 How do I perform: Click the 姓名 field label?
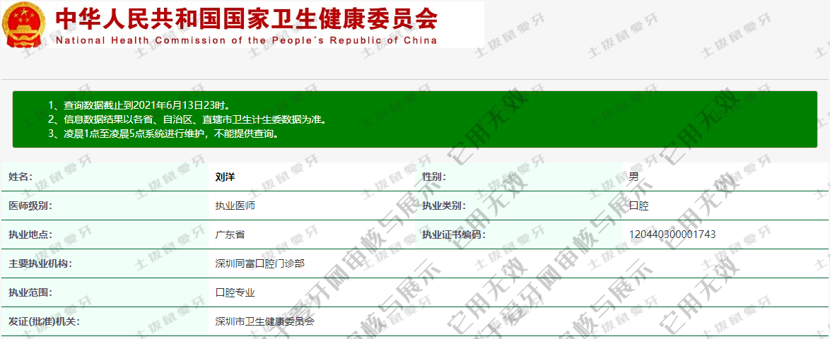(x=21, y=177)
